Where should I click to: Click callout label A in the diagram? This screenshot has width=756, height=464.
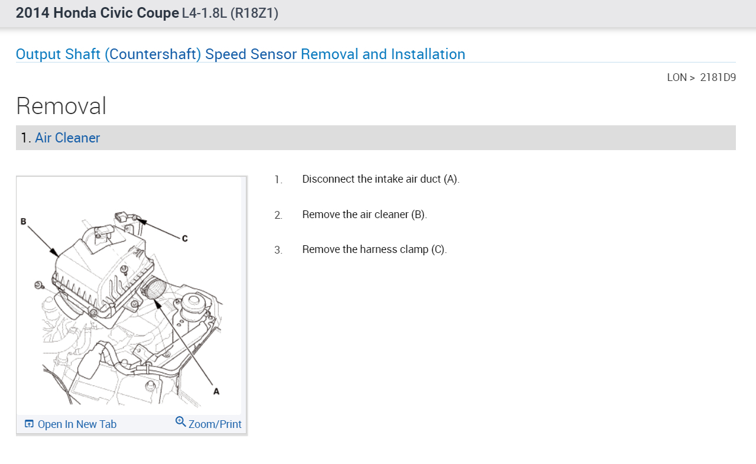tap(216, 391)
